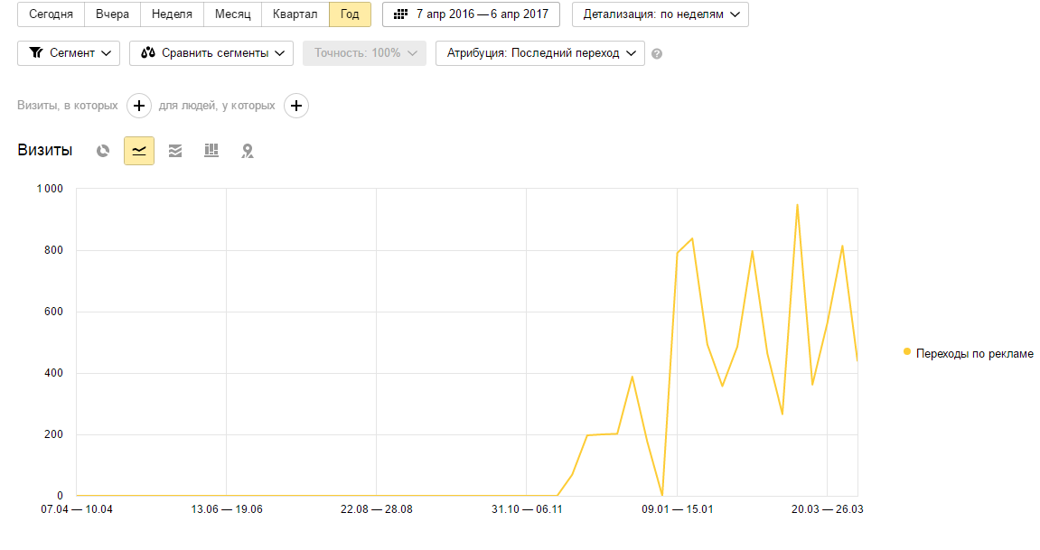
Task: Switch to pie chart view
Action: click(x=103, y=151)
